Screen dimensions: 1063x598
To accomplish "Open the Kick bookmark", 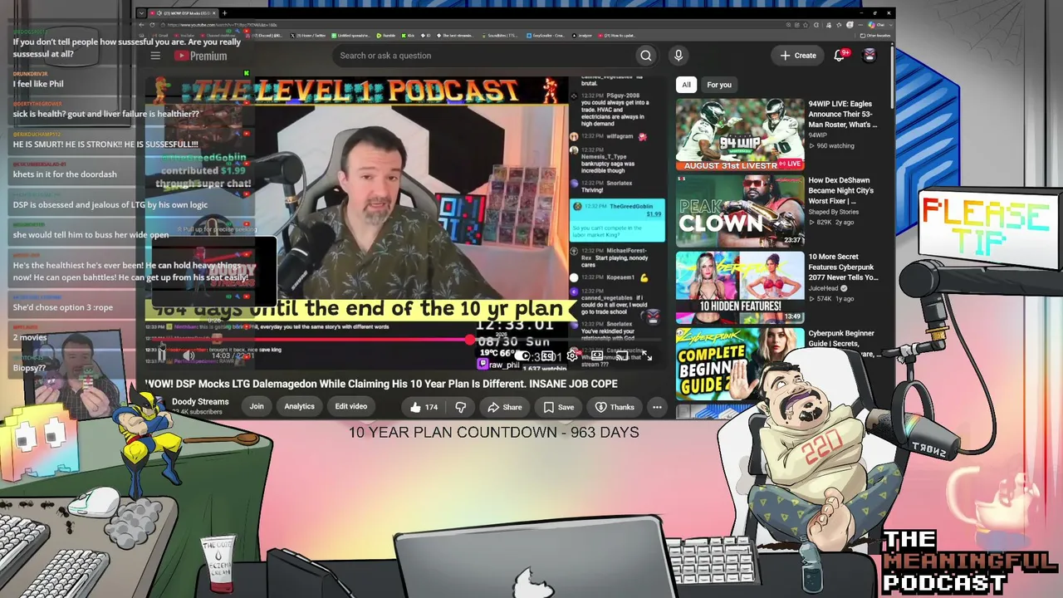I will (x=409, y=36).
